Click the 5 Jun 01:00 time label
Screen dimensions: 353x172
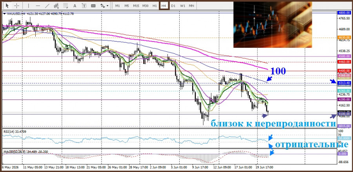click(178, 167)
